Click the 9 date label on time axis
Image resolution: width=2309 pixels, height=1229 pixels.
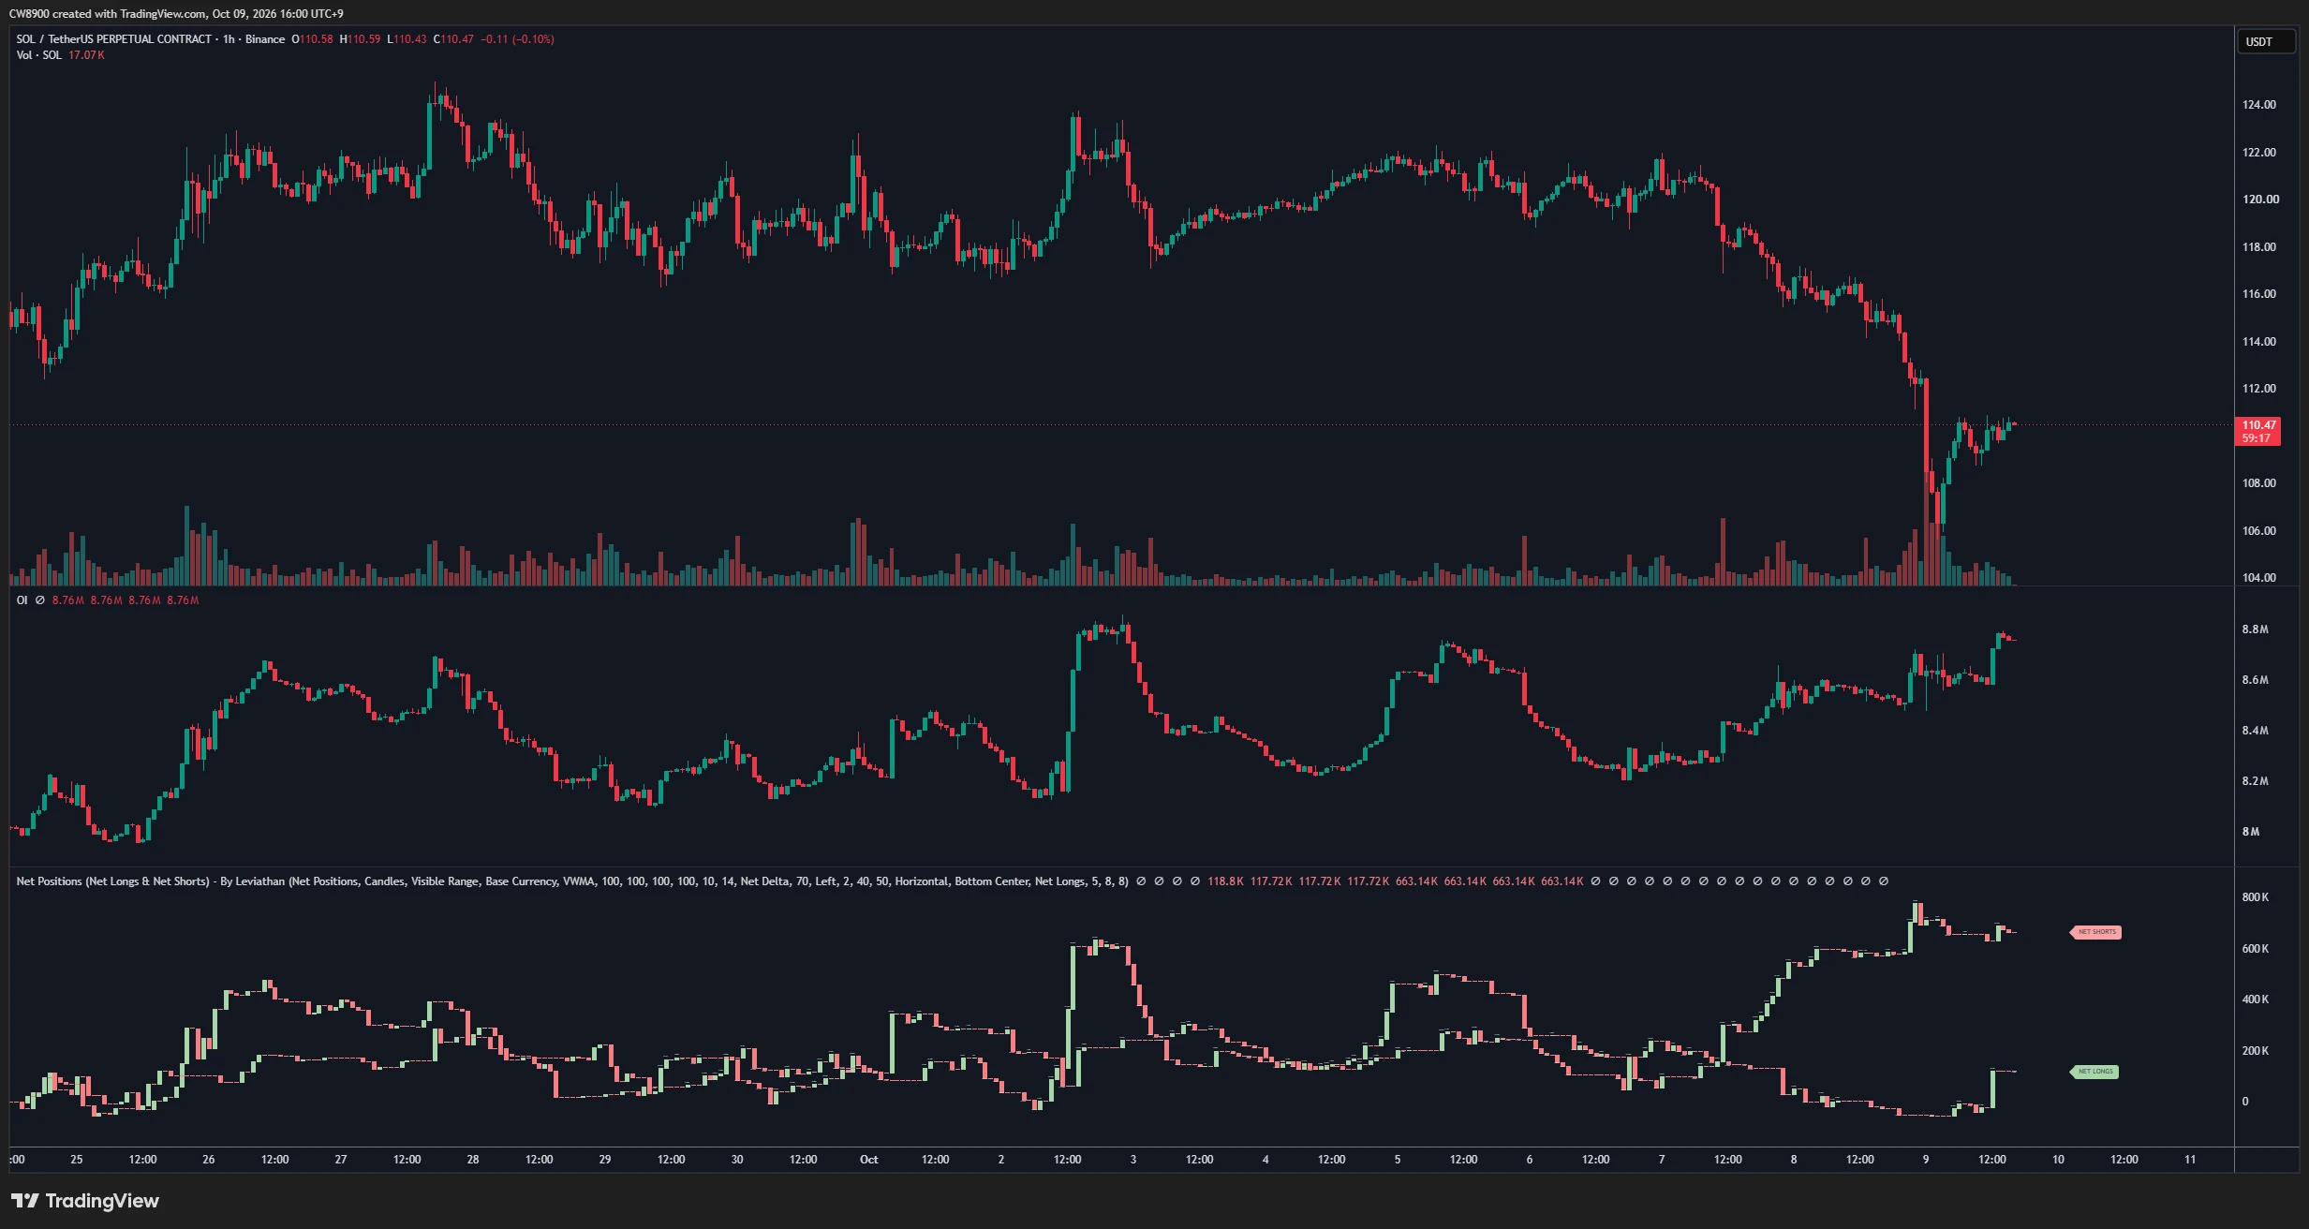click(1926, 1160)
